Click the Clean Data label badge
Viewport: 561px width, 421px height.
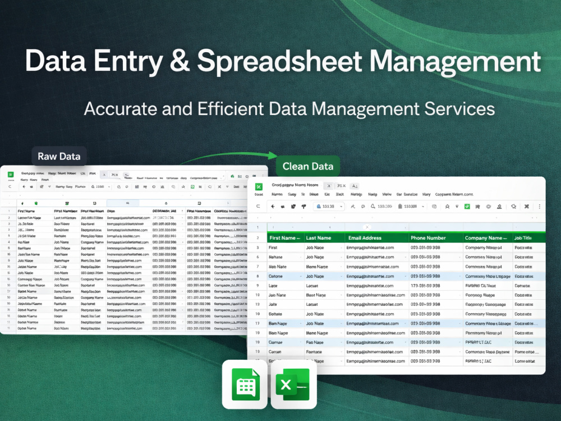(x=307, y=166)
